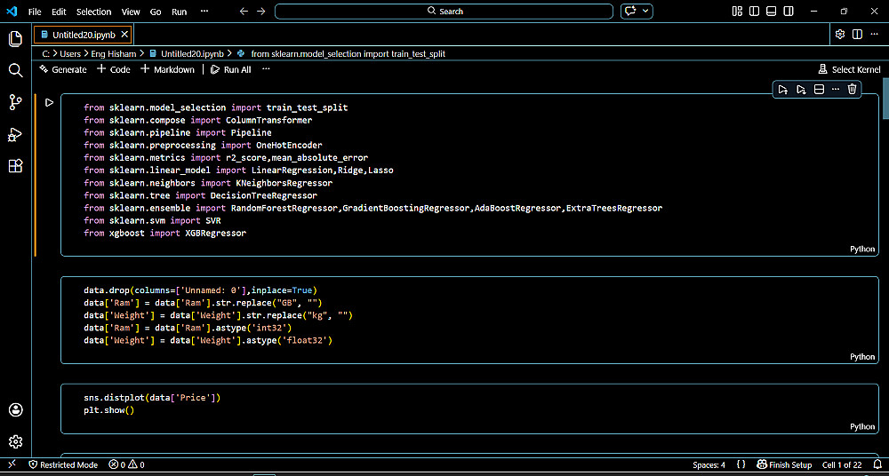Viewport: 889px width, 476px height.
Task: Open the Source Control view
Action: (x=15, y=102)
